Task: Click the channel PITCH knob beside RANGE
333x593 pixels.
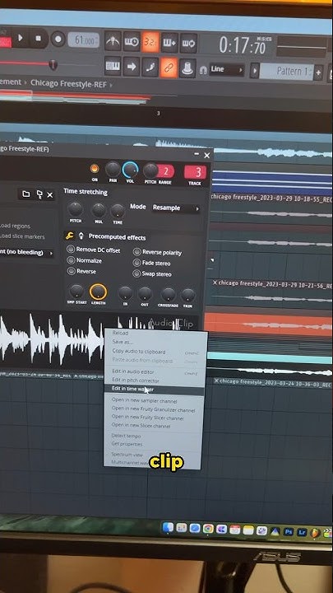Action: coord(150,170)
